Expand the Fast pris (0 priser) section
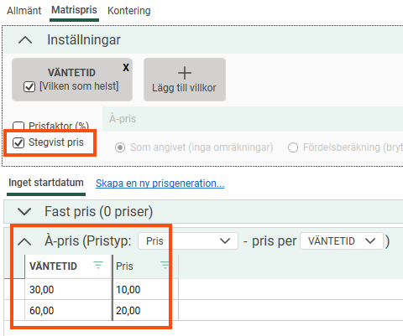Image resolution: width=403 pixels, height=336 pixels. point(24,211)
